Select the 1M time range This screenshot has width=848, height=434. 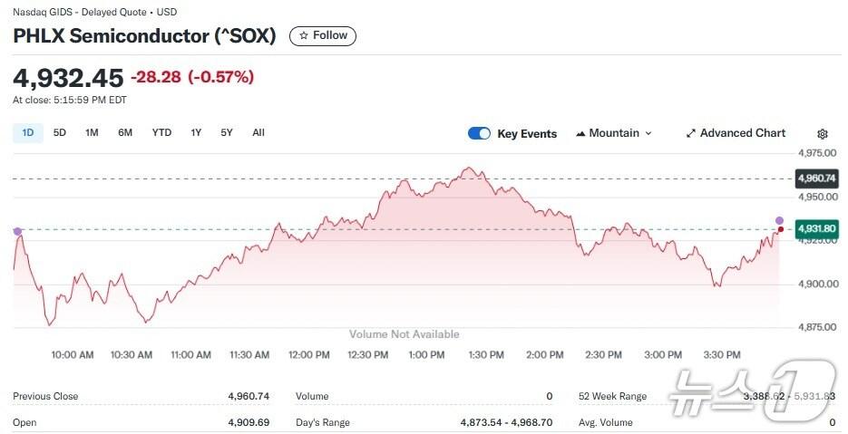[92, 132]
